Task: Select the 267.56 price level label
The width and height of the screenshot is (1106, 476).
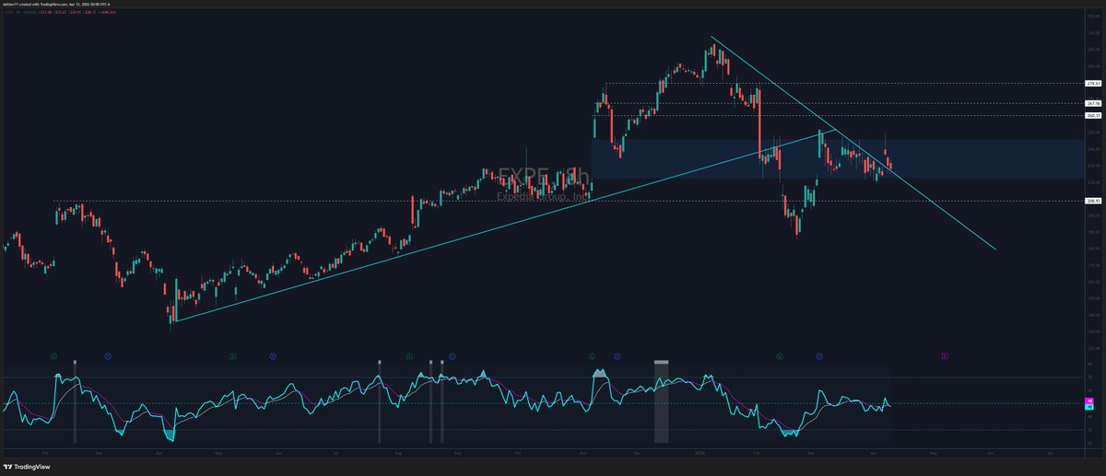Action: click(x=1093, y=103)
